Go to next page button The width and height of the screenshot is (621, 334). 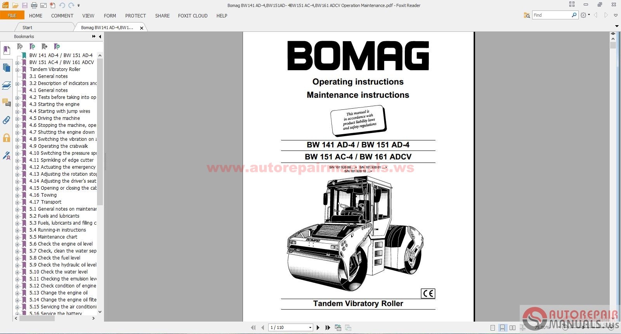pyautogui.click(x=318, y=327)
